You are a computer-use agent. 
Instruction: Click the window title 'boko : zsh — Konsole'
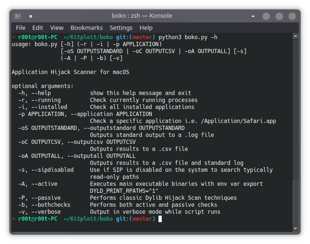coord(142,16)
